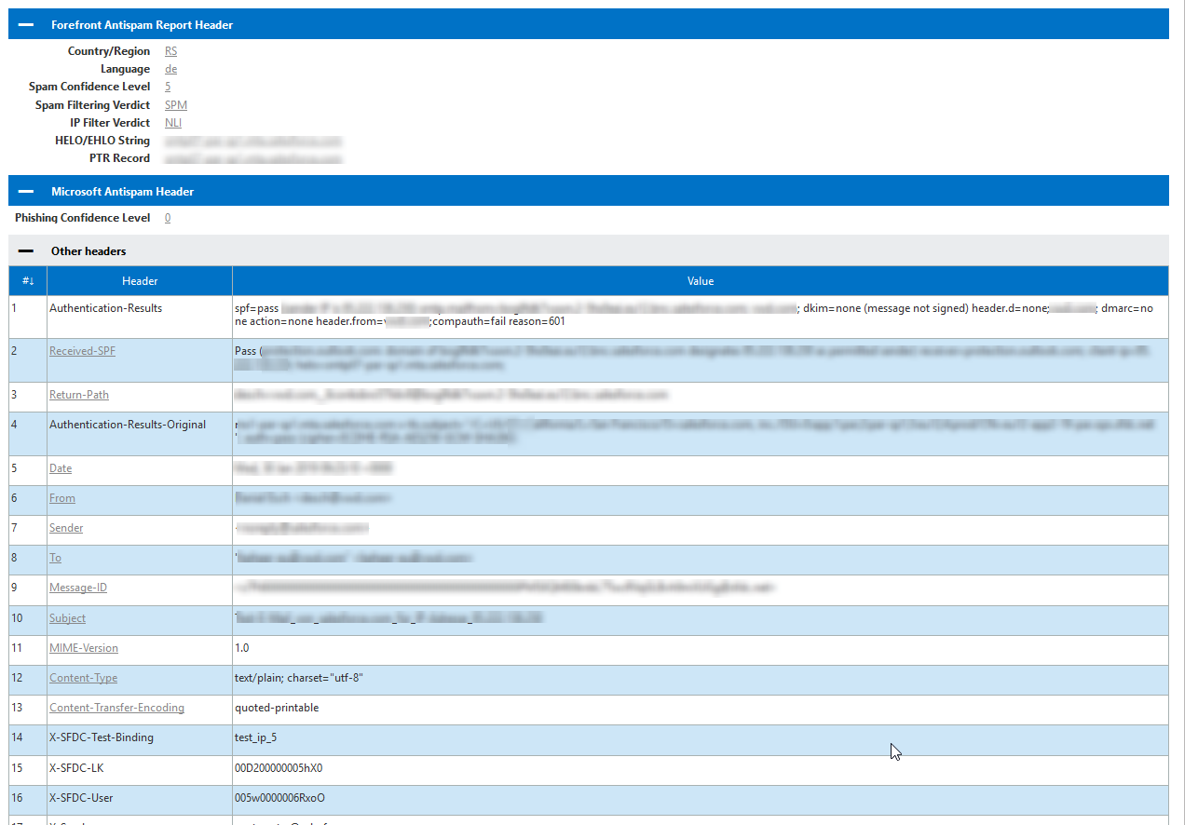Open the Subject header link
The height and width of the screenshot is (825, 1198).
(x=66, y=617)
